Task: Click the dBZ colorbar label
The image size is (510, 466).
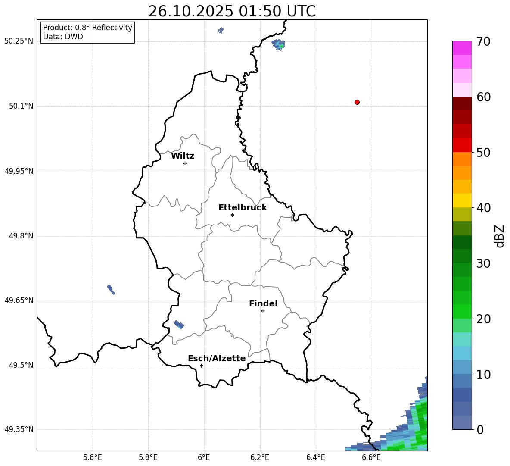Action: (499, 236)
